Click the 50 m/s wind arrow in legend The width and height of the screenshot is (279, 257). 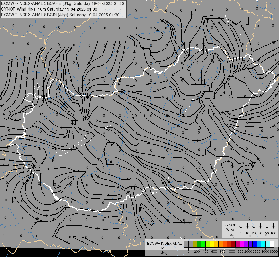267,226
